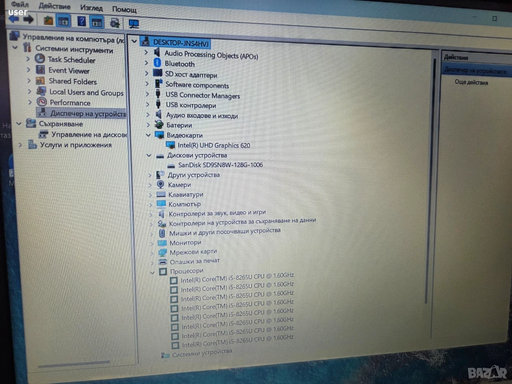
Task: Click the Bluetooth icon
Action: pyautogui.click(x=157, y=63)
